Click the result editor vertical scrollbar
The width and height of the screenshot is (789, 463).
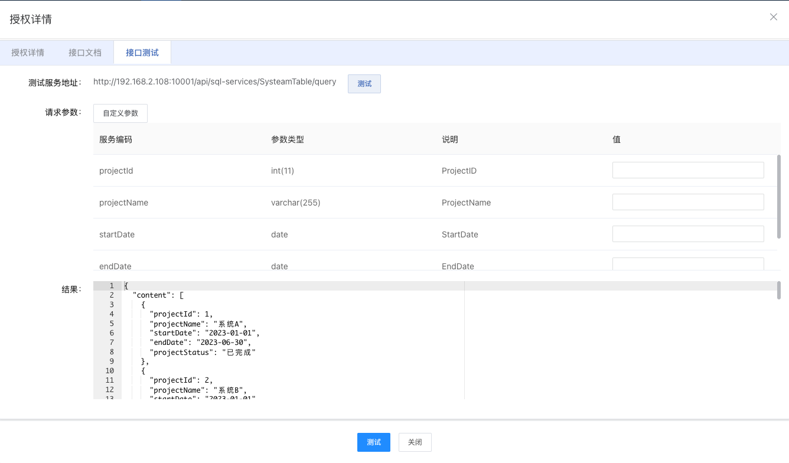(779, 291)
